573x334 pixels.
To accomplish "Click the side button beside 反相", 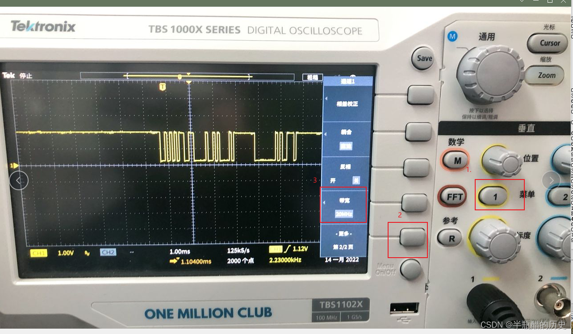I will point(416,167).
